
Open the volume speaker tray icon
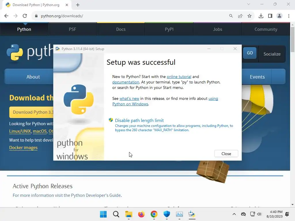tap(259, 214)
